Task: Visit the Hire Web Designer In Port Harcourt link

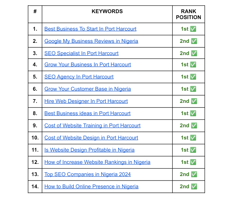Action: (86, 101)
